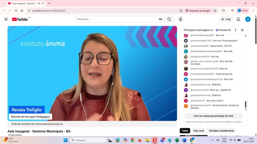Toggle Principais fãs badge in chat
This screenshot has height=144, width=257.
click(223, 30)
